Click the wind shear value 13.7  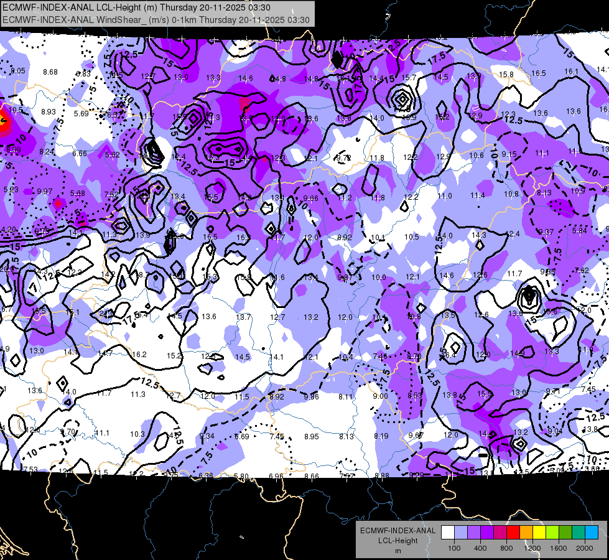pos(243,317)
